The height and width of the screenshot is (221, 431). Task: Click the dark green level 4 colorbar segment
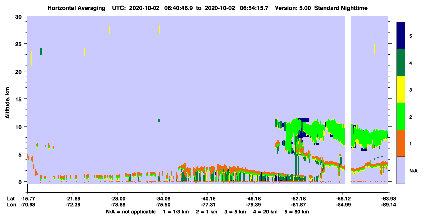click(401, 63)
